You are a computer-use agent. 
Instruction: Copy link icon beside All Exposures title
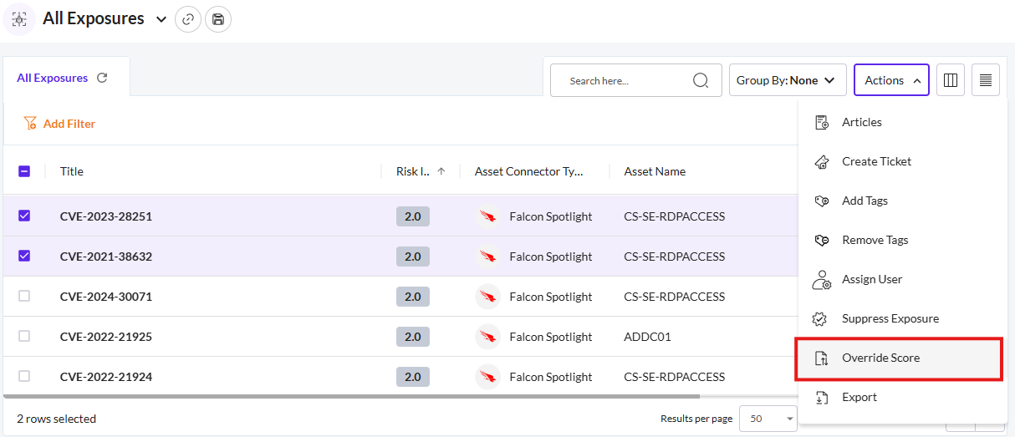[x=188, y=19]
